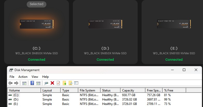Click the 81 % free cell
Viewport: 203px width, 107px height.
tap(167, 95)
